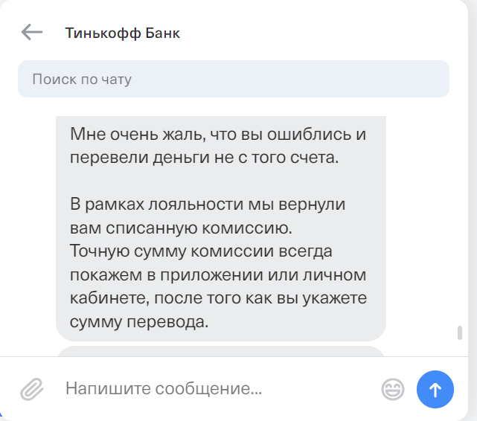
Task: Click the chat scrollbar thumb
Action: (460, 333)
